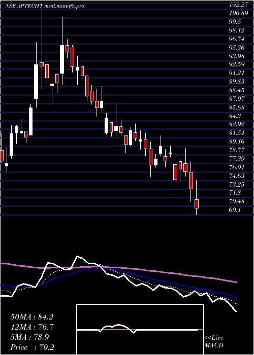The width and height of the screenshot is (254, 355).
Task: Select the 88.45 price axis label
Action: click(x=237, y=90)
